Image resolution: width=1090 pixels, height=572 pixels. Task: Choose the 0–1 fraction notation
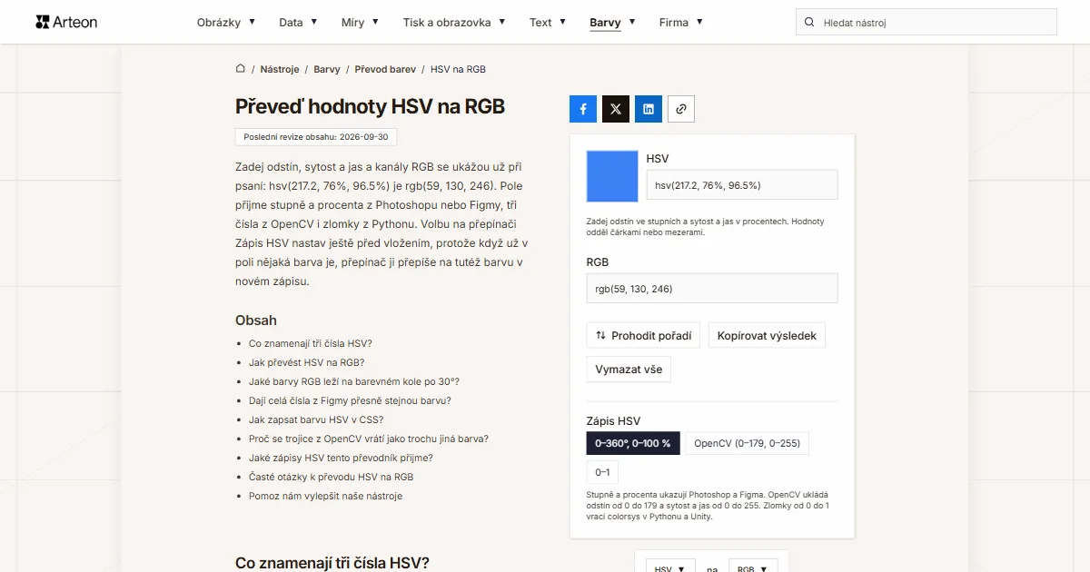602,472
